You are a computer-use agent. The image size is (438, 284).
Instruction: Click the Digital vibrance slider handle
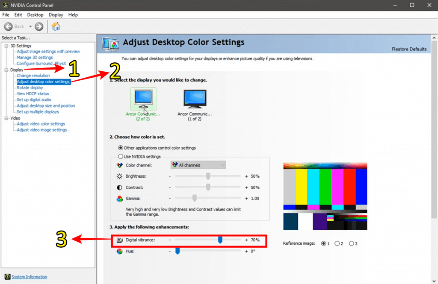(x=220, y=240)
